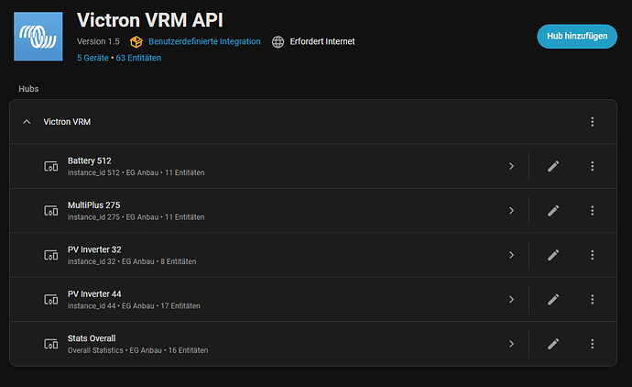Viewport: 632px width, 387px height.
Task: Open the 5 Geräte link
Action: click(93, 58)
